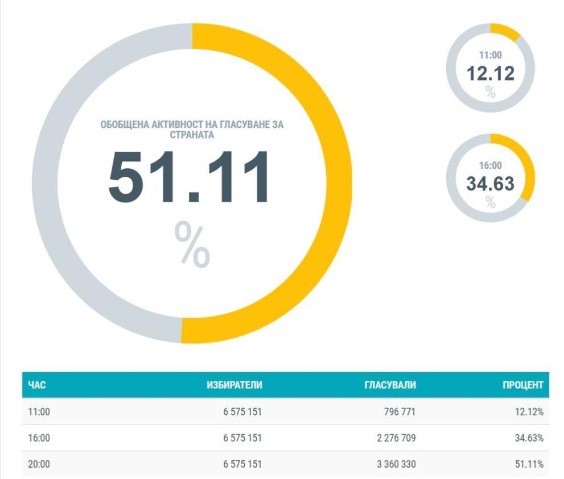Click the 51.11% cell in the table
The width and height of the screenshot is (564, 479).
point(529,464)
